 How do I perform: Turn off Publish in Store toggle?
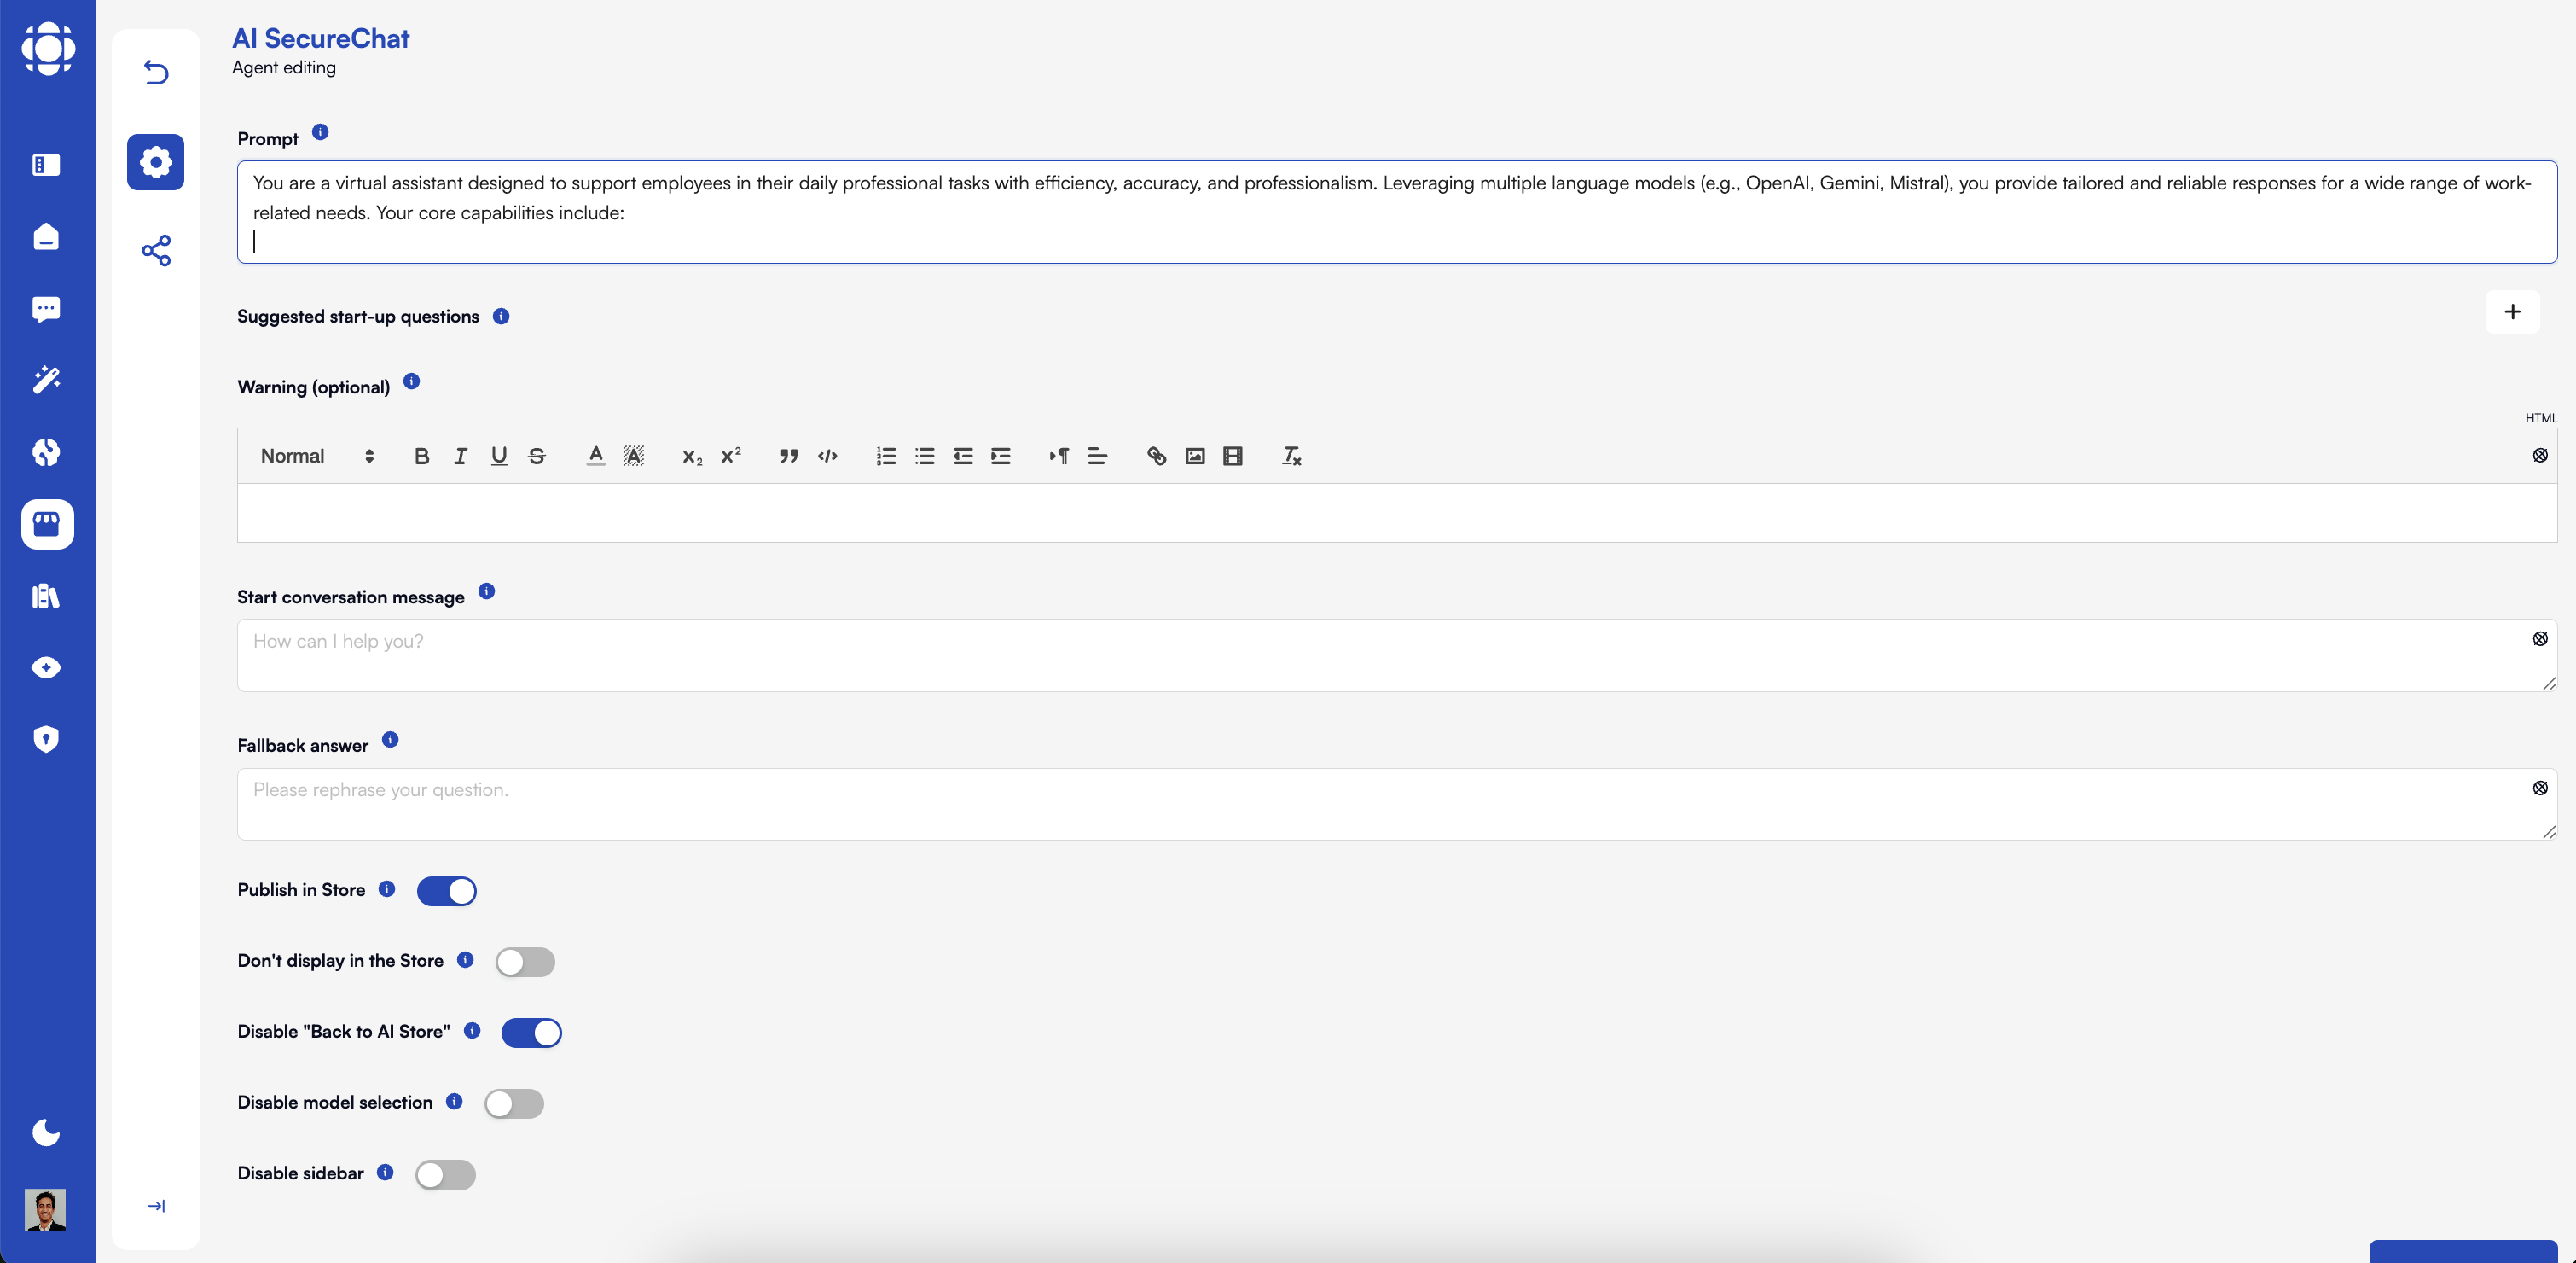pos(446,891)
